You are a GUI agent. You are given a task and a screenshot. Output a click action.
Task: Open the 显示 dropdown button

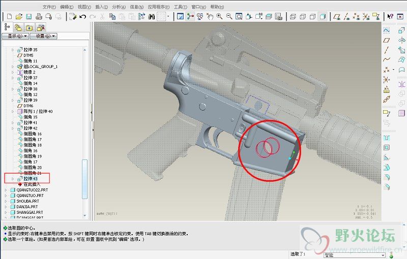coord(15,36)
